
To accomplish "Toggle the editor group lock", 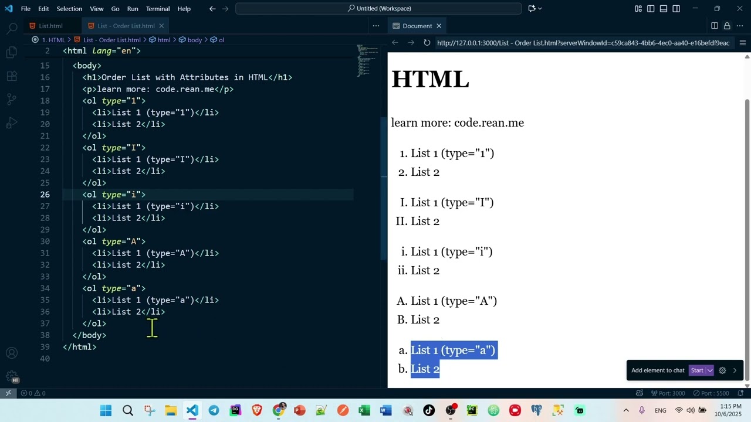I will click(727, 26).
